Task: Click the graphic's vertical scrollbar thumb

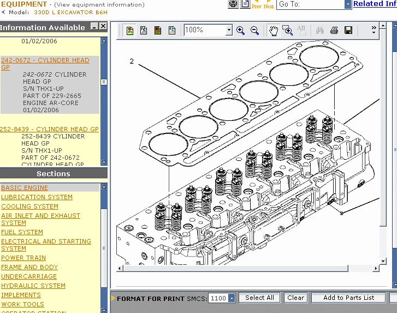Action: tap(383, 127)
